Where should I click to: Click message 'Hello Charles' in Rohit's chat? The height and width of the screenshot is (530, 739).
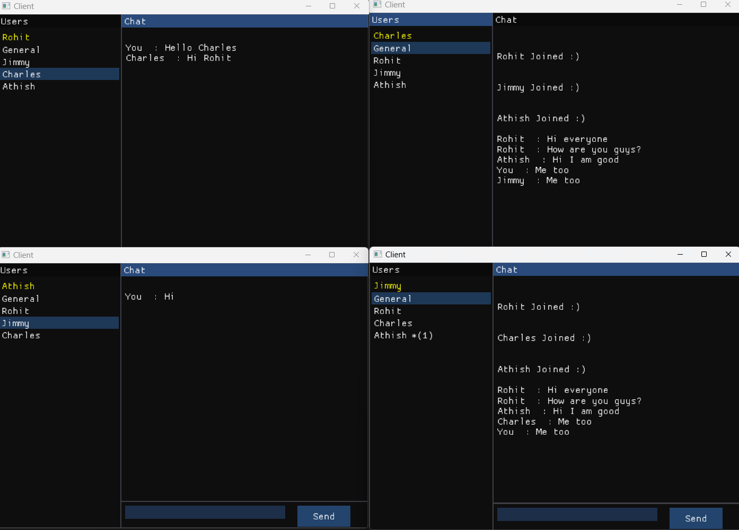click(200, 48)
